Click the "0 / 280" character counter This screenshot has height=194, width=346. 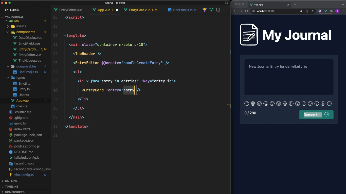click(250, 113)
